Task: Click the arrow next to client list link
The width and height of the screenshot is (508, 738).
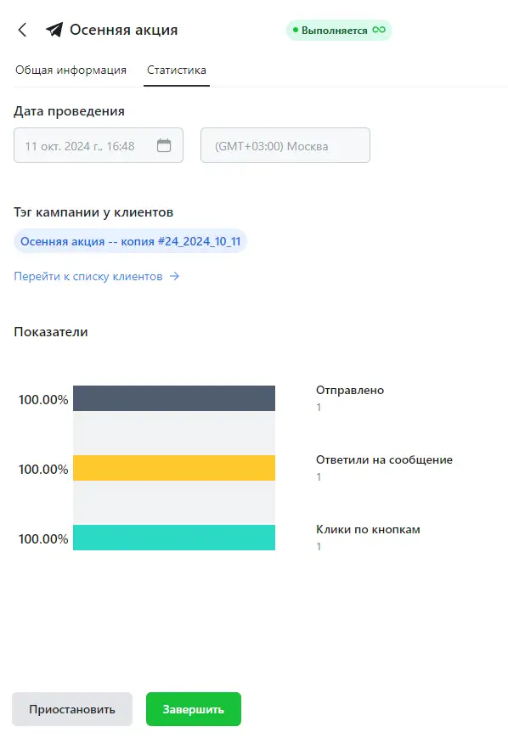Action: click(x=175, y=276)
